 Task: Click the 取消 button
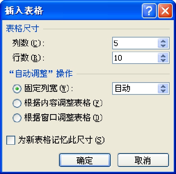[143, 160]
